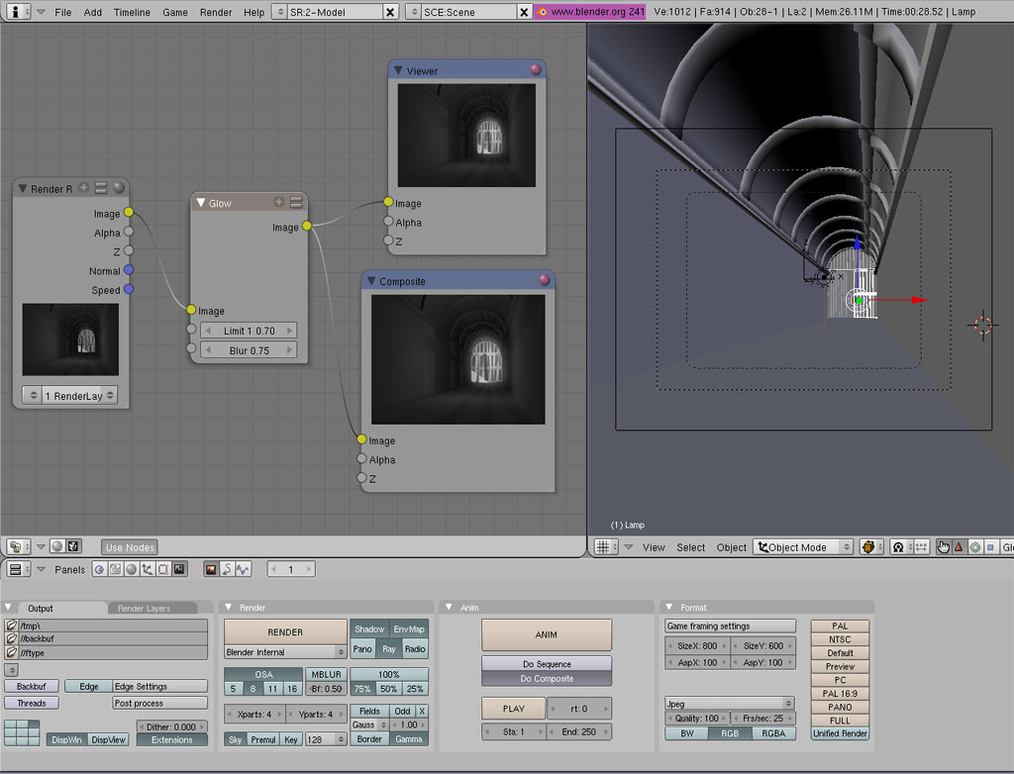Open the Object Mode dropdown
Viewport: 1014px width, 774px height.
tap(803, 546)
